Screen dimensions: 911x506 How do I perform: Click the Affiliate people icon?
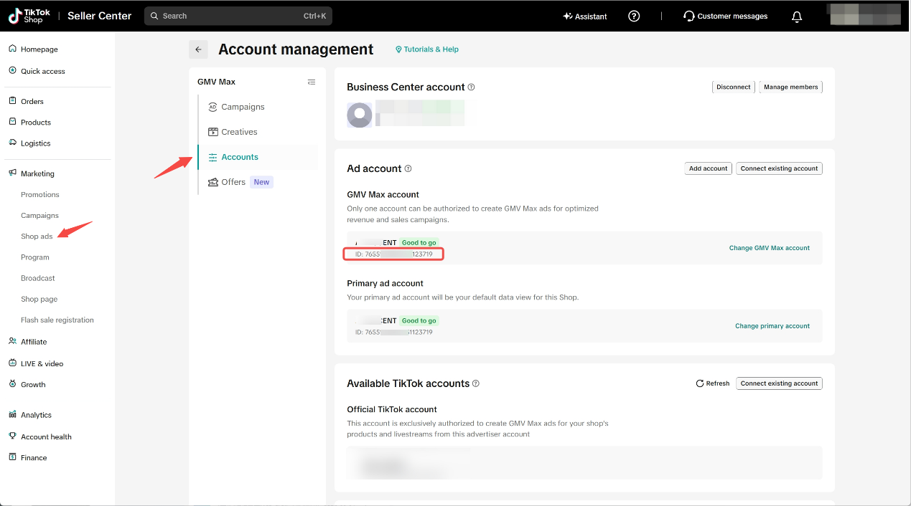[13, 341]
